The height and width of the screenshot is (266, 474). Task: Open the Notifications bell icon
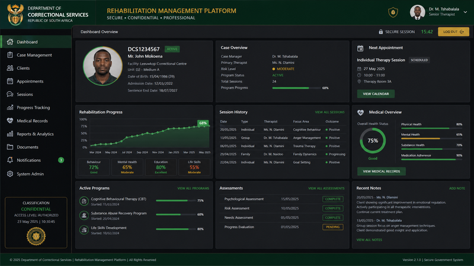tap(10, 160)
